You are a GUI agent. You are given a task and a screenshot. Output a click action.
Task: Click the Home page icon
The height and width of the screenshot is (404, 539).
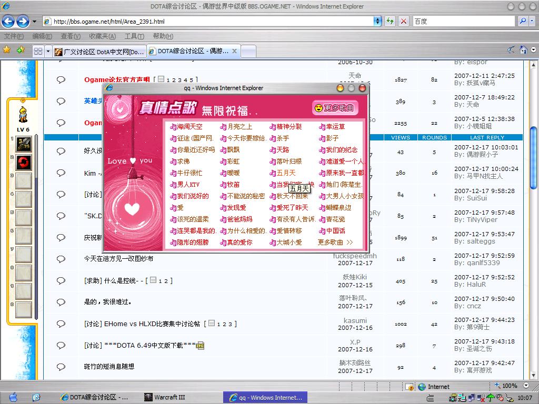tap(524, 50)
